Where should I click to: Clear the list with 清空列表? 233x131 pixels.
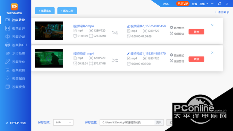click(222, 12)
